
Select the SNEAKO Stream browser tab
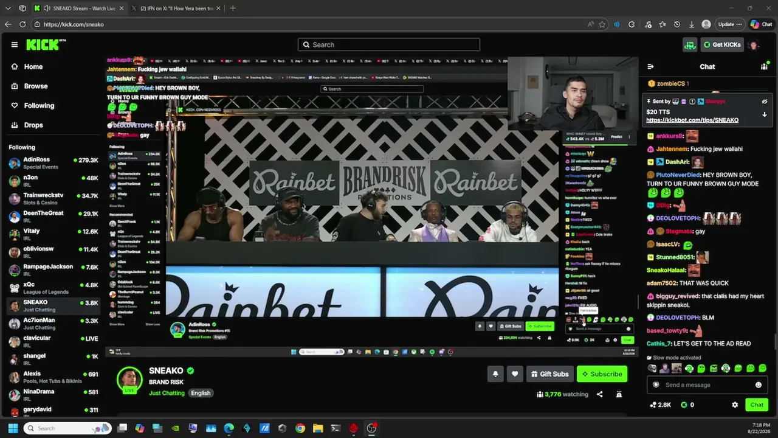(78, 9)
